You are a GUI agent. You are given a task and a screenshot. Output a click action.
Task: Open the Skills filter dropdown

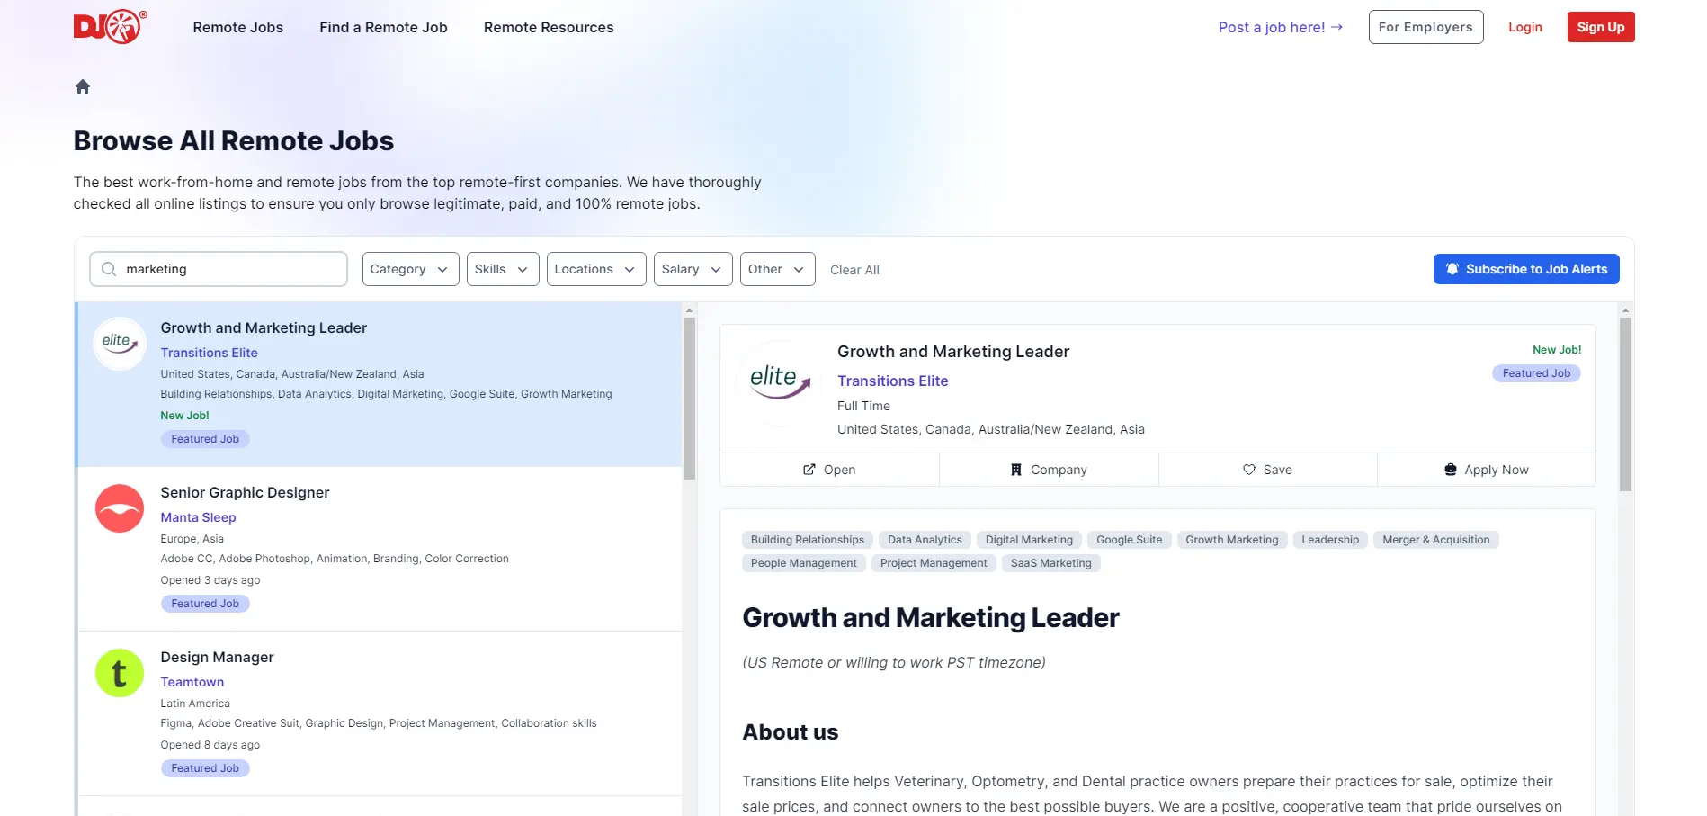(503, 269)
